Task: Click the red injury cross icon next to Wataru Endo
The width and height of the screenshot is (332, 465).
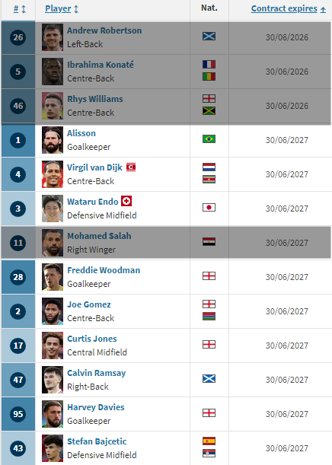Action: tap(126, 201)
